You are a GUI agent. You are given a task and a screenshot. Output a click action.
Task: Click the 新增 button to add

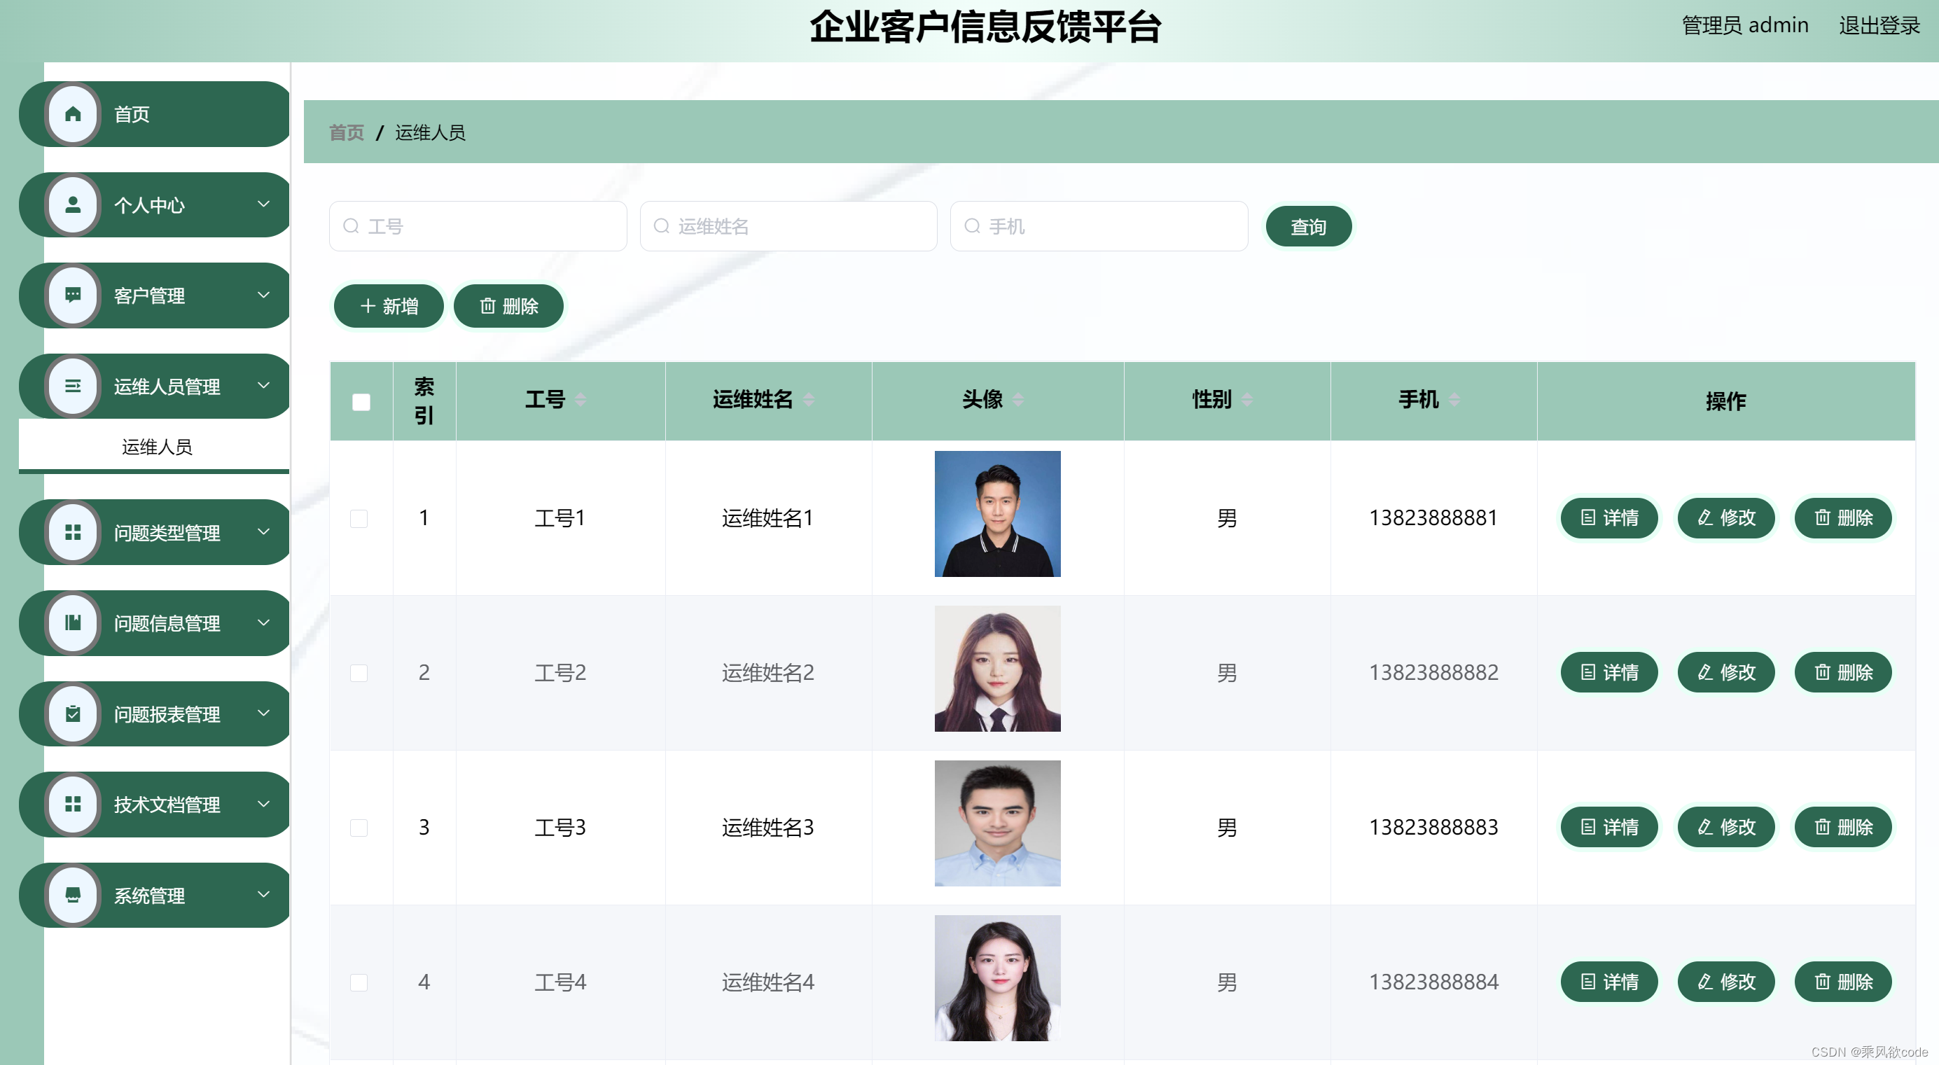388,305
